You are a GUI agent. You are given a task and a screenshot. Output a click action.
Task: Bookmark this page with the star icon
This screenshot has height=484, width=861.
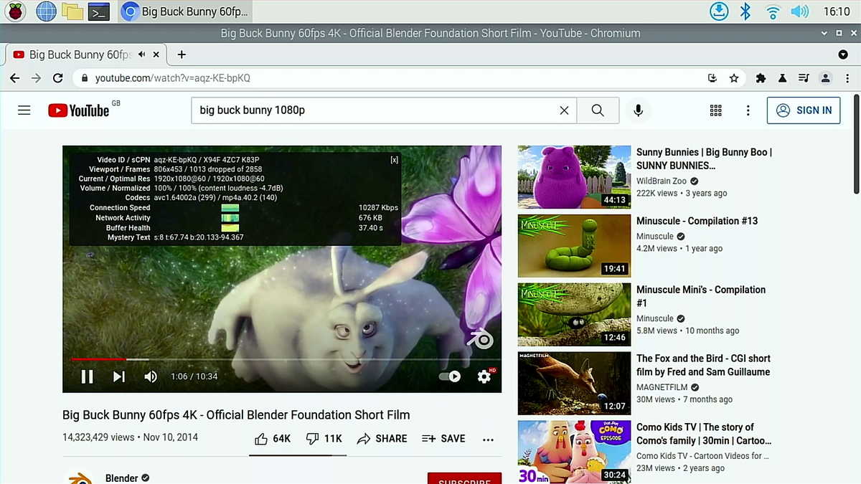[x=734, y=78]
